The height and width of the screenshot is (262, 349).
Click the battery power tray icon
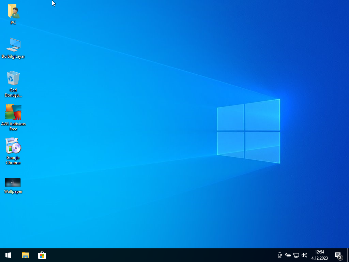(288, 255)
